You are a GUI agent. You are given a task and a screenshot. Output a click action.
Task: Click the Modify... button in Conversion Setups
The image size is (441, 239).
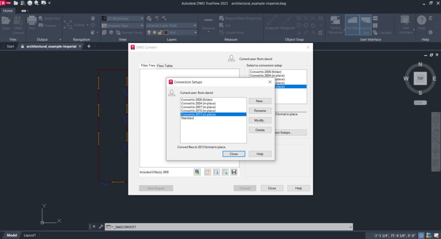pyautogui.click(x=260, y=120)
